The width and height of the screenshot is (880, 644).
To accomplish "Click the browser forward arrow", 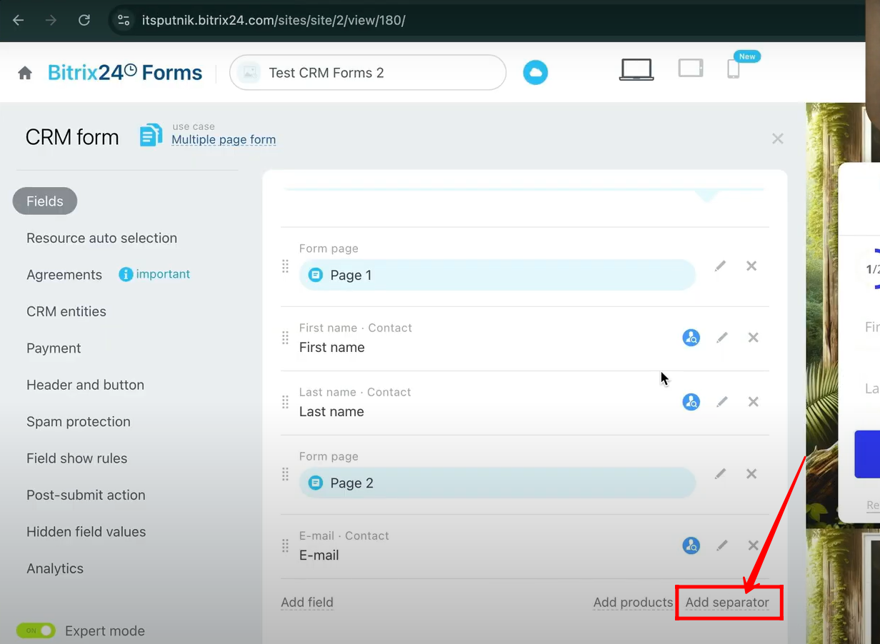I will click(x=51, y=20).
